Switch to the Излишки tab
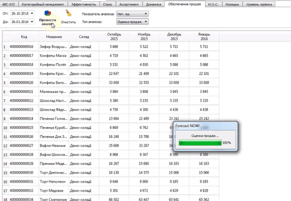 (x=232, y=4)
